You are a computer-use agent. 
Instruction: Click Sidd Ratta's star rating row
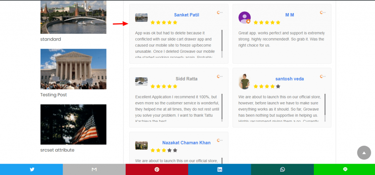pos(164,86)
